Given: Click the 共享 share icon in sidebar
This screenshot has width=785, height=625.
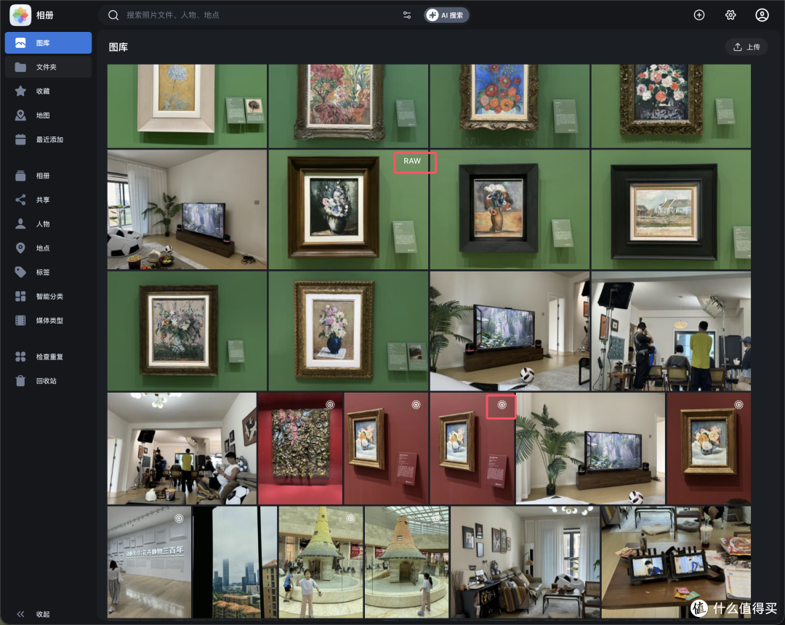Looking at the screenshot, I should 20,200.
